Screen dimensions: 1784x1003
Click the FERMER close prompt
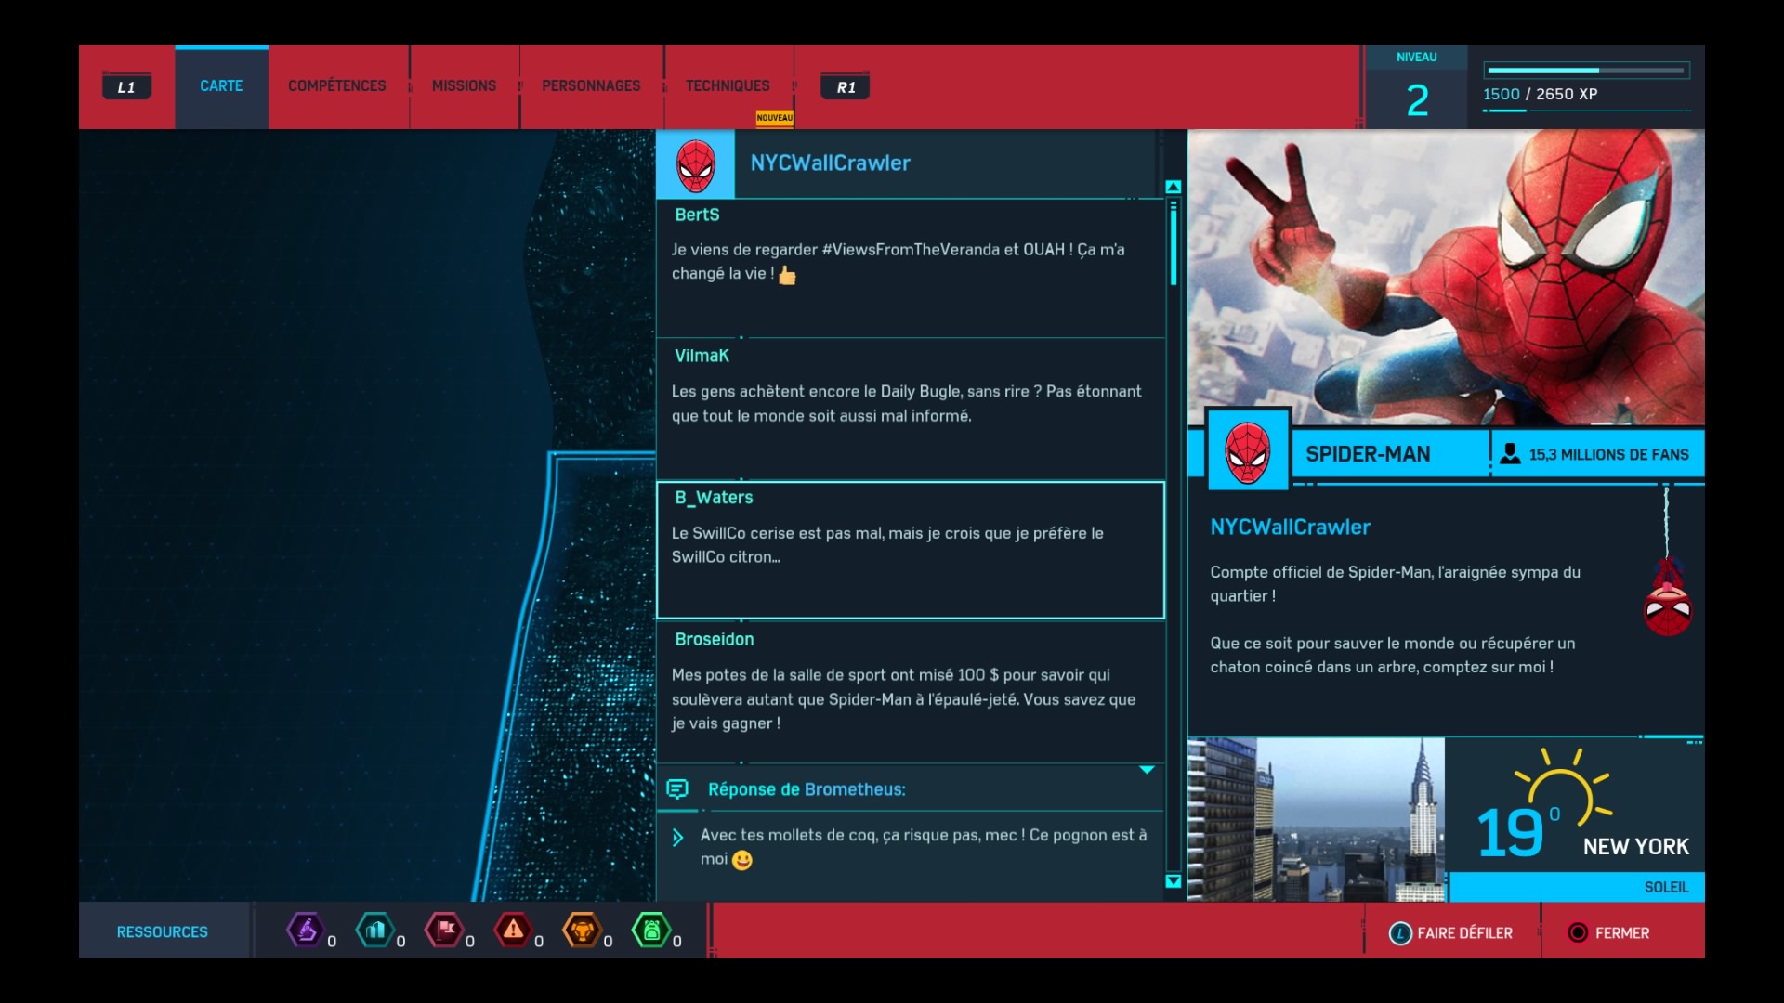tap(1608, 932)
